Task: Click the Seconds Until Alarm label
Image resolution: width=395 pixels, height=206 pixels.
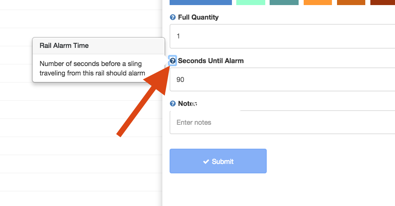Action: 211,61
